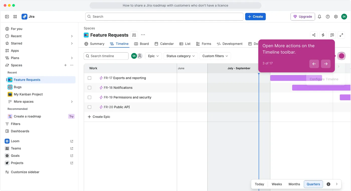Click the give feedback speech icon
The image size is (351, 191).
(332, 35)
